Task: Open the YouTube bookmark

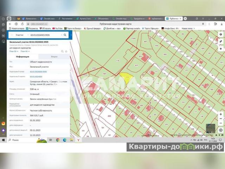Action: tap(57, 29)
